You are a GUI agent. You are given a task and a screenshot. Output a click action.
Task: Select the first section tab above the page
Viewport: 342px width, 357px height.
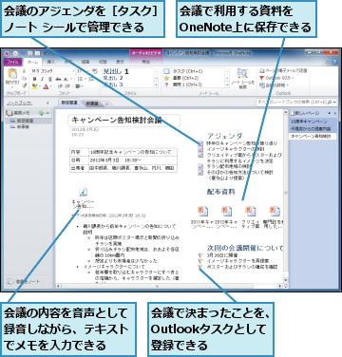pos(69,103)
